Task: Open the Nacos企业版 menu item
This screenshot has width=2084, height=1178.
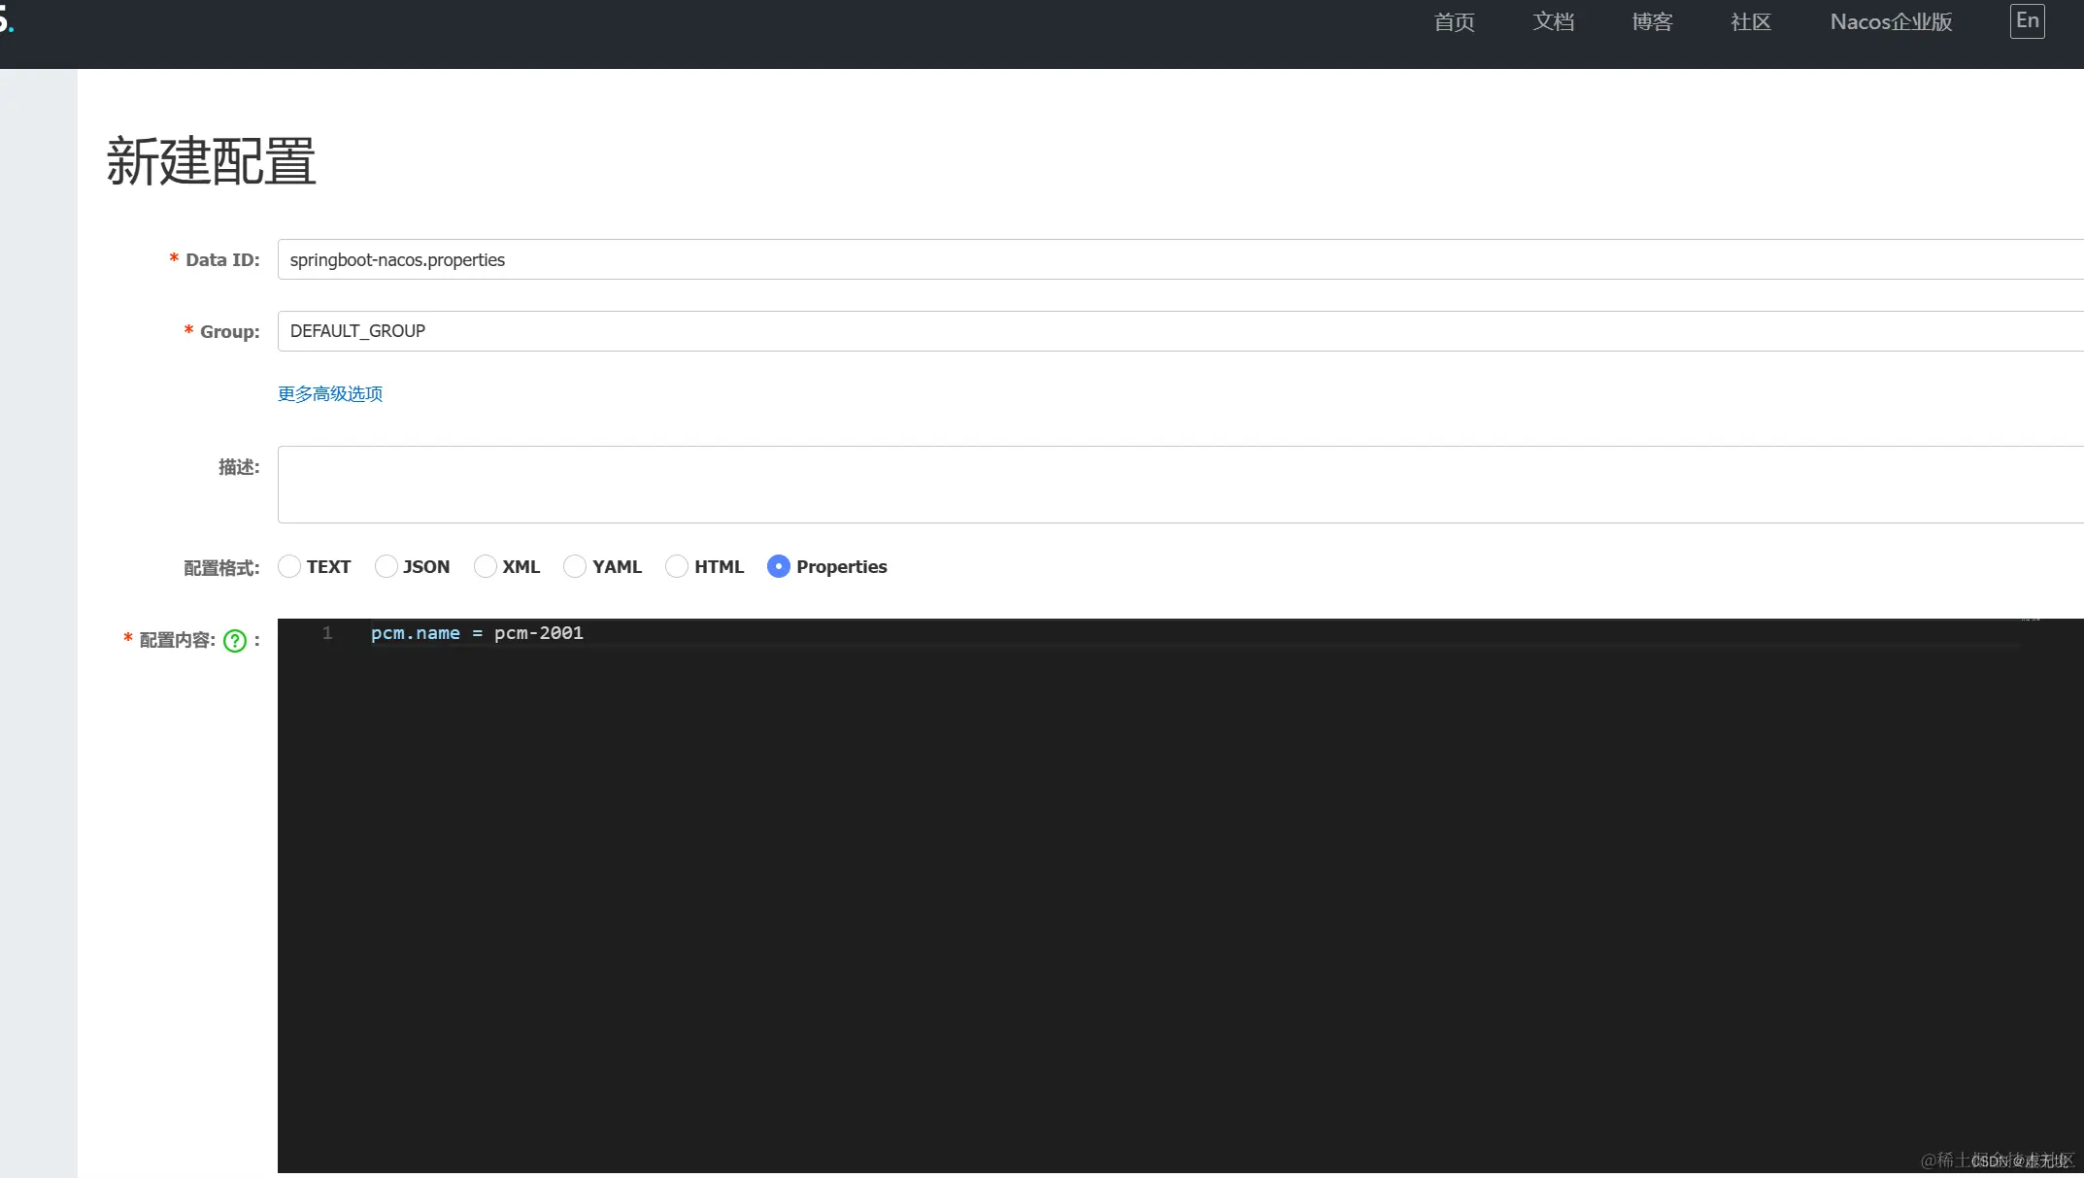Action: click(x=1891, y=22)
